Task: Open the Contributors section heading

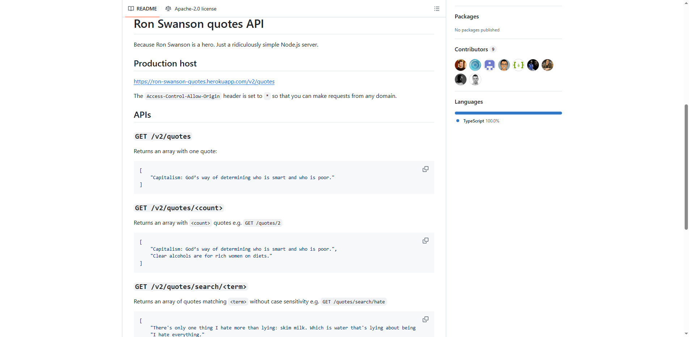Action: (471, 49)
